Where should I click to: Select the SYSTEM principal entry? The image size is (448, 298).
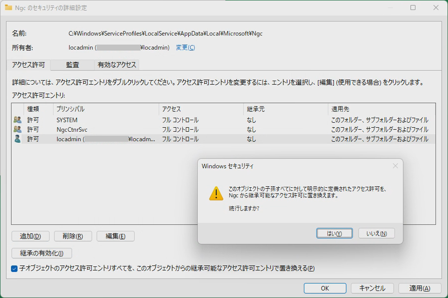223,120
